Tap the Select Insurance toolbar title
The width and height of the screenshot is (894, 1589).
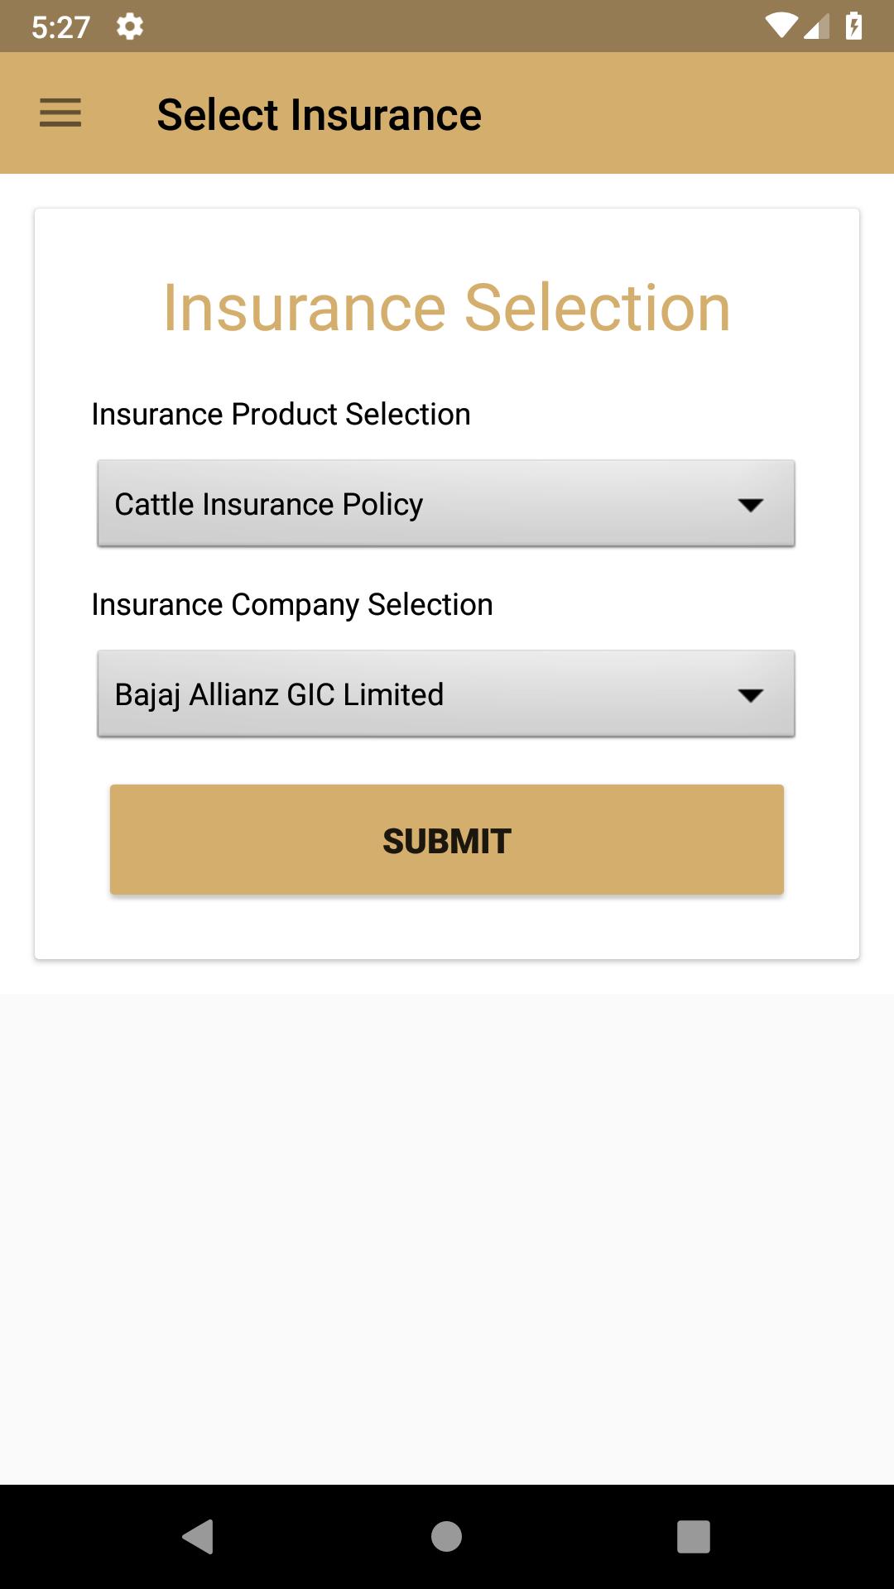pyautogui.click(x=319, y=114)
